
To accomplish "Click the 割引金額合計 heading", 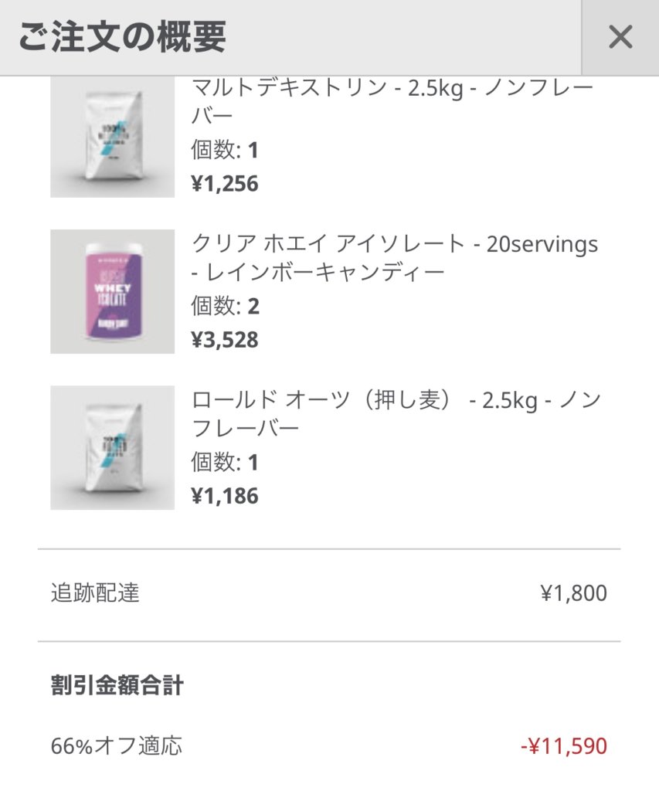I will (117, 686).
